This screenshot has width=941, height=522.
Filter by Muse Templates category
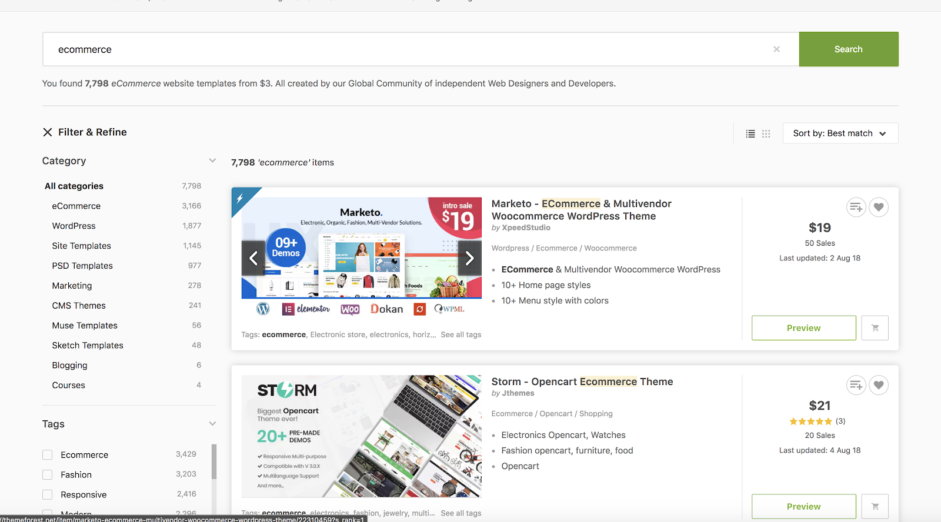85,326
